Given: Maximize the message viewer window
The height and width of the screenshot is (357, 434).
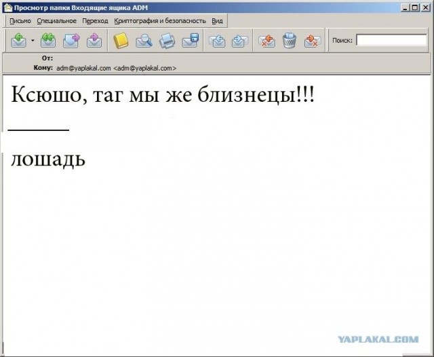Looking at the screenshot, I should tap(414, 7).
